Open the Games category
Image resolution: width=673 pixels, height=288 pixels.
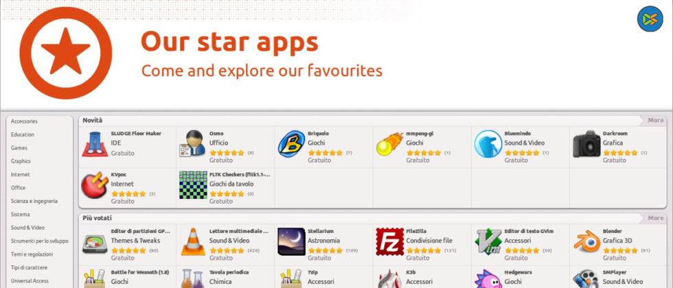coord(19,148)
